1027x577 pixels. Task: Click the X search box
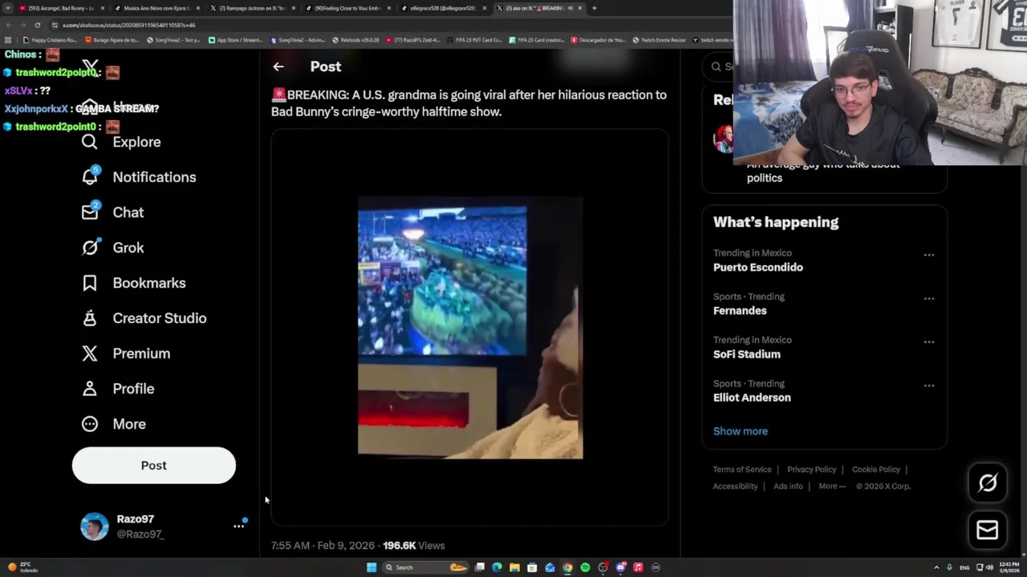[719, 67]
